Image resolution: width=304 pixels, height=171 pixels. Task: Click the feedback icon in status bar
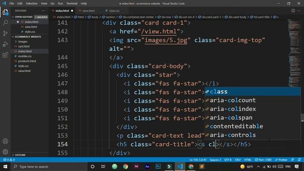pos(293,160)
